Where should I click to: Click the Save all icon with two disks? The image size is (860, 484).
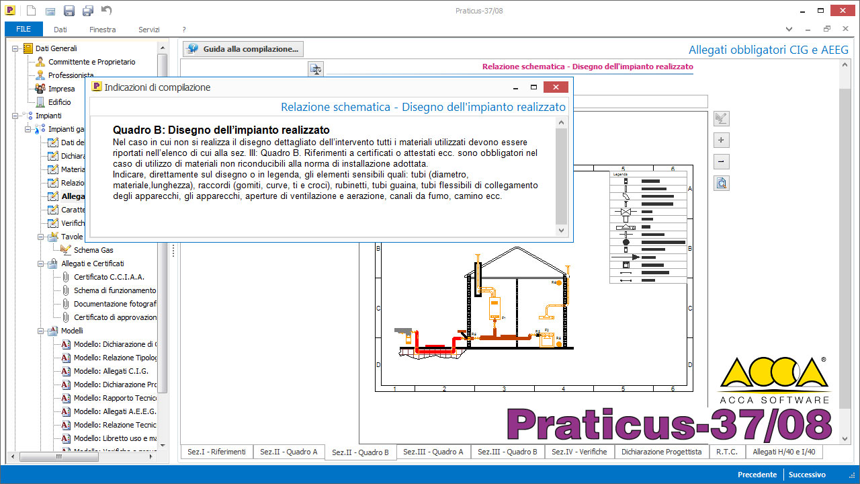pos(88,10)
